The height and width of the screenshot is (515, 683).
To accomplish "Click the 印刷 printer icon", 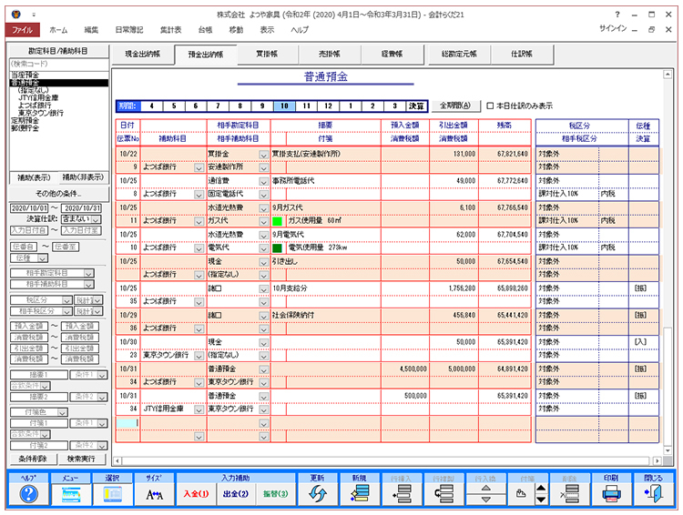I will click(611, 494).
